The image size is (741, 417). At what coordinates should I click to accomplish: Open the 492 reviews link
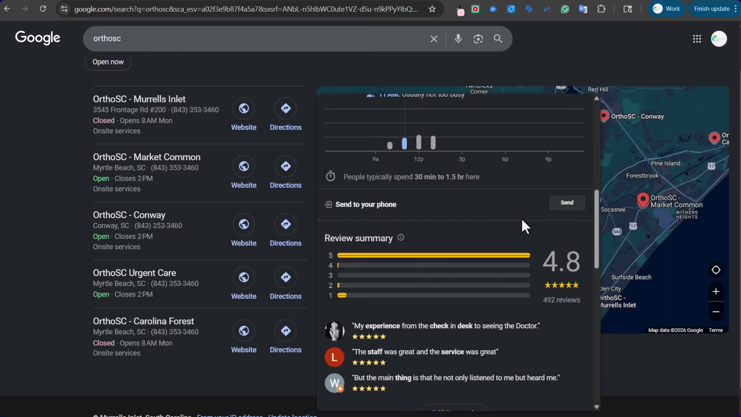[561, 300]
